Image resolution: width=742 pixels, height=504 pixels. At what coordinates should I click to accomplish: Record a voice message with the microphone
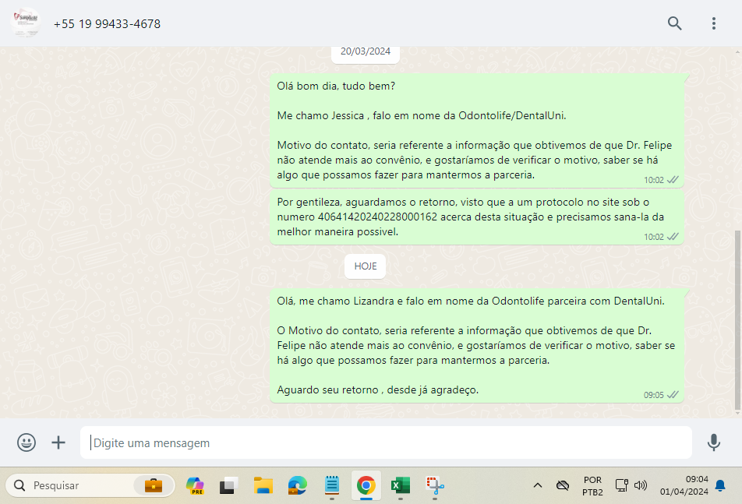714,442
